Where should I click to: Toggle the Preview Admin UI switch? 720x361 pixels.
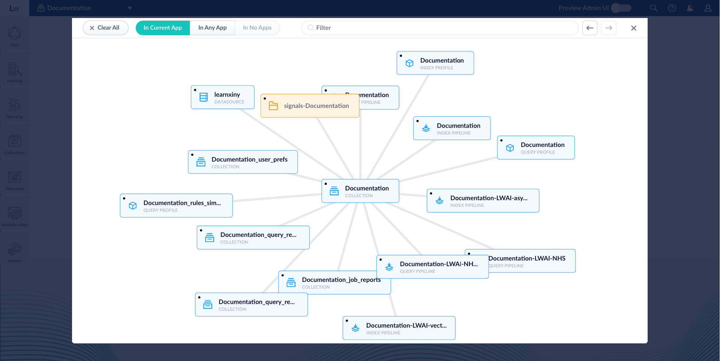point(621,8)
